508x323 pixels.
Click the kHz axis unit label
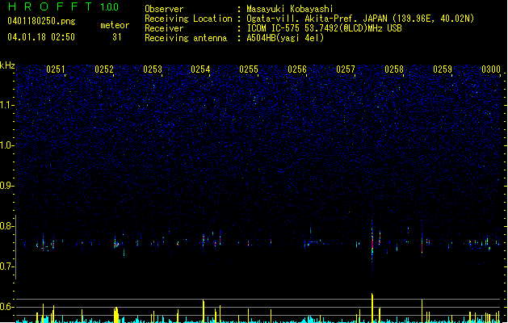(x=7, y=65)
